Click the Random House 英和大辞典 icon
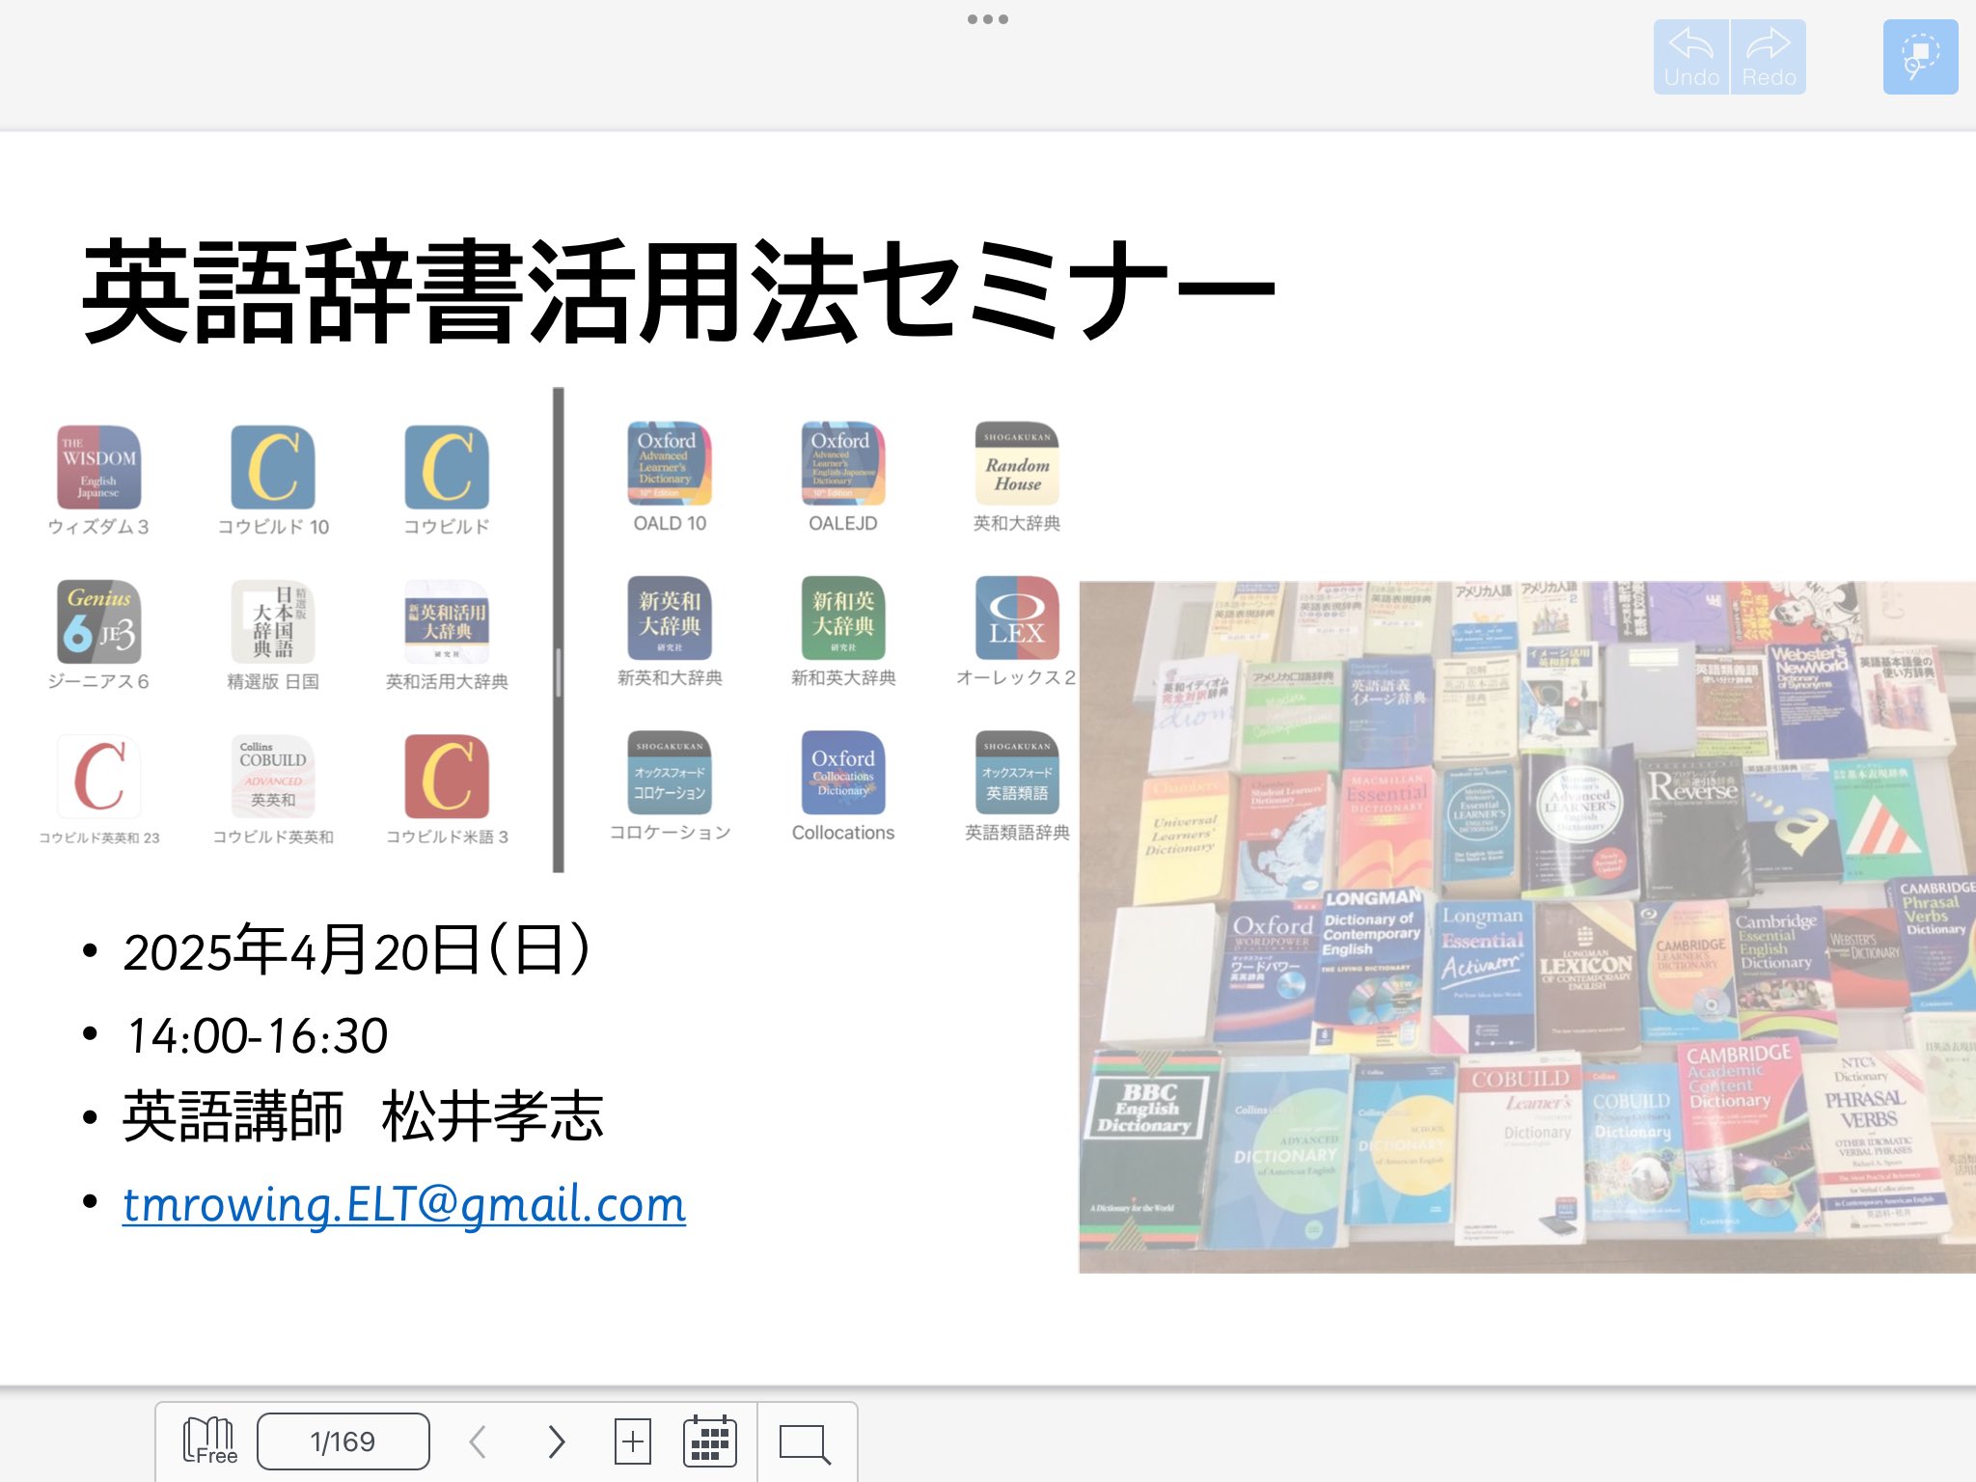The image size is (1976, 1482). [x=1017, y=463]
